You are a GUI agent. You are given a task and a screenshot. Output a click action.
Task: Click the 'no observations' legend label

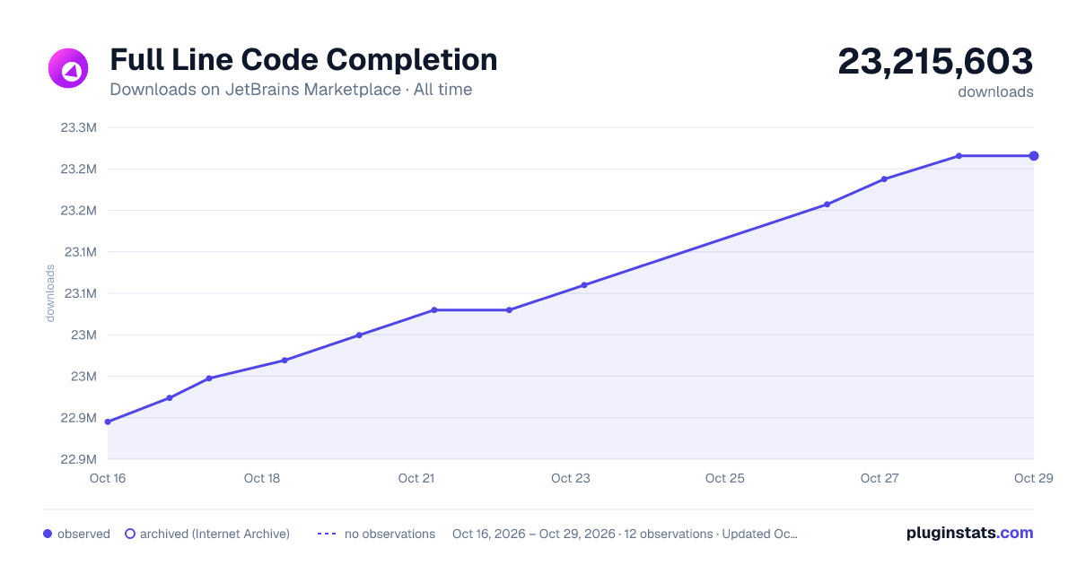coord(390,534)
